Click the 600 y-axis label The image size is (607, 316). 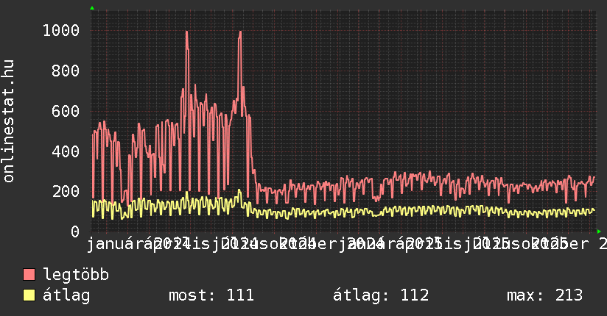coord(66,112)
